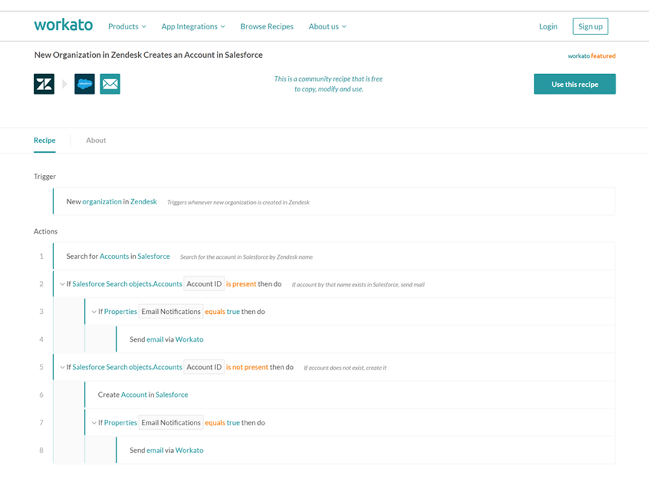Click the Zendesk app icon

44,84
